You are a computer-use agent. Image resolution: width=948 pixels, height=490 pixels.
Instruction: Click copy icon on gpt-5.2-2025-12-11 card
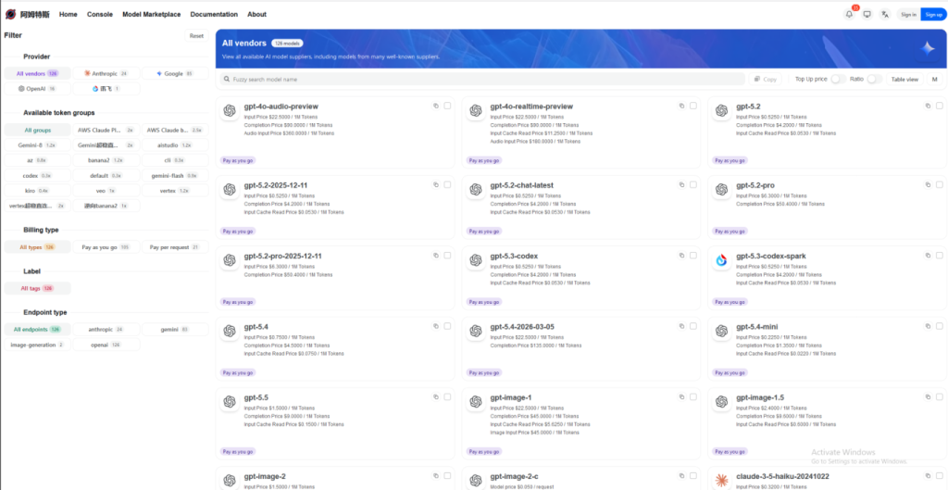(435, 184)
